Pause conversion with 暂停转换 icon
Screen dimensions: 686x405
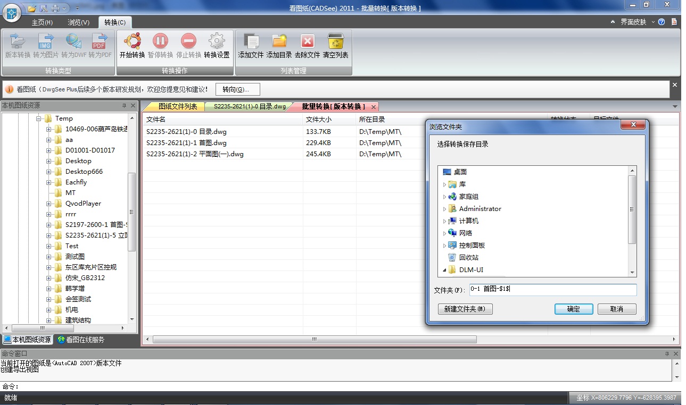click(160, 41)
